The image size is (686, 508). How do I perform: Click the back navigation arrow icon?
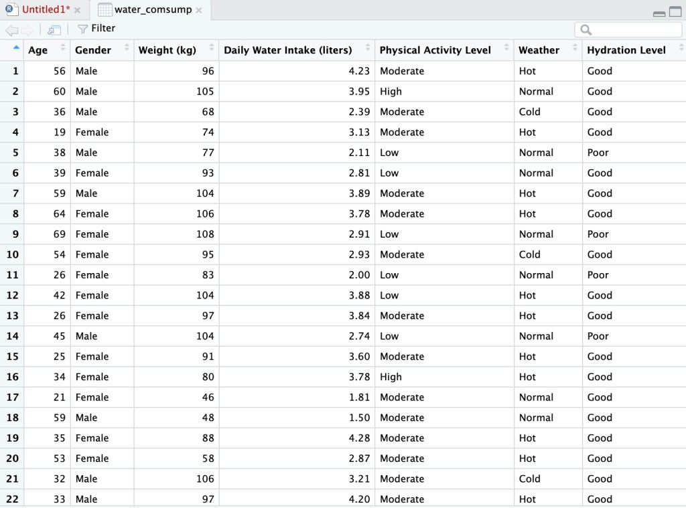(11, 29)
